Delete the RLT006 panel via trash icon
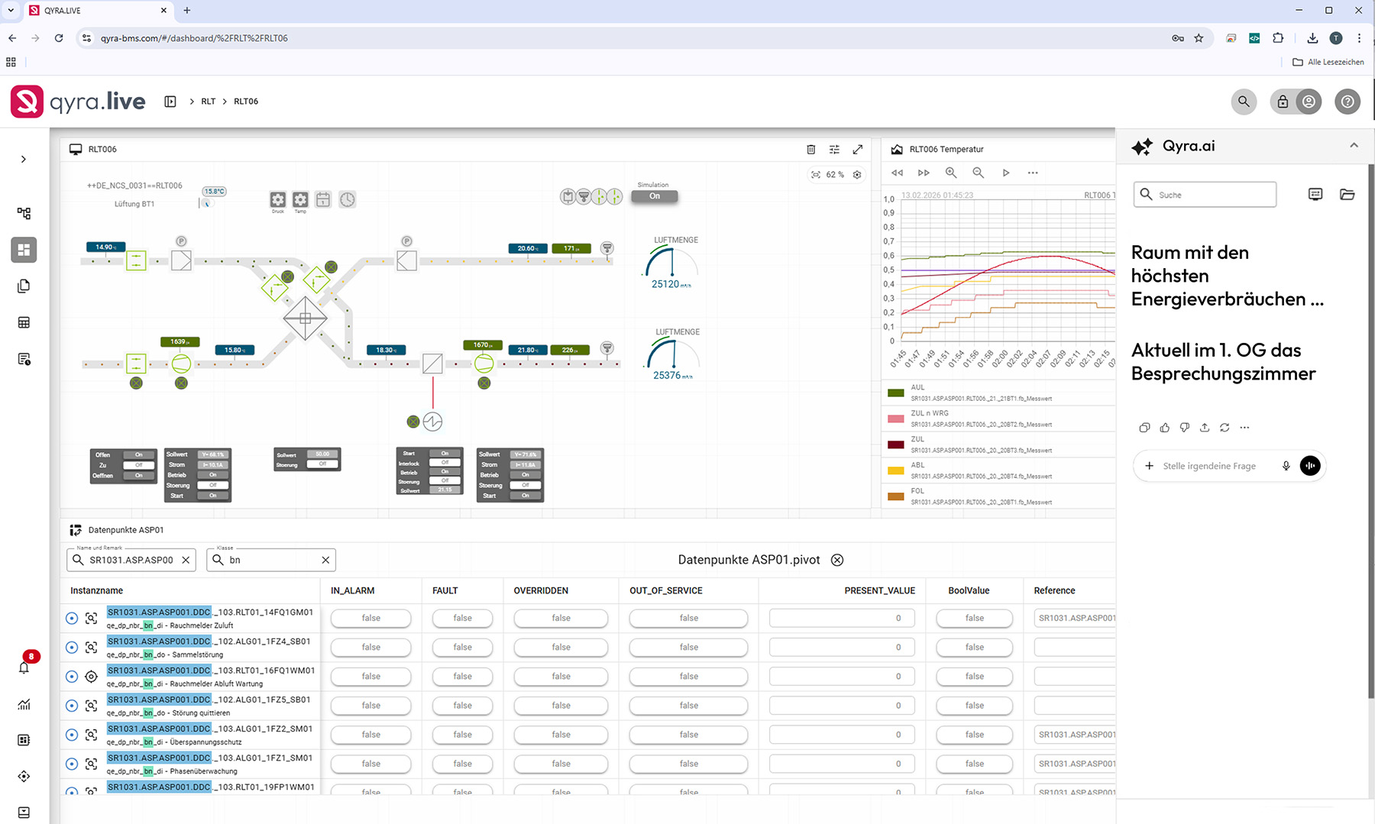The image size is (1375, 824). coord(811,150)
